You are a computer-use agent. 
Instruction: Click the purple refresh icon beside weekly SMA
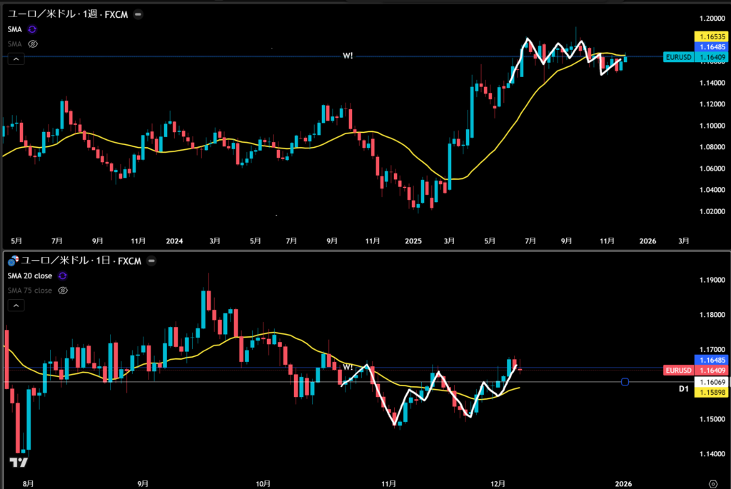33,29
